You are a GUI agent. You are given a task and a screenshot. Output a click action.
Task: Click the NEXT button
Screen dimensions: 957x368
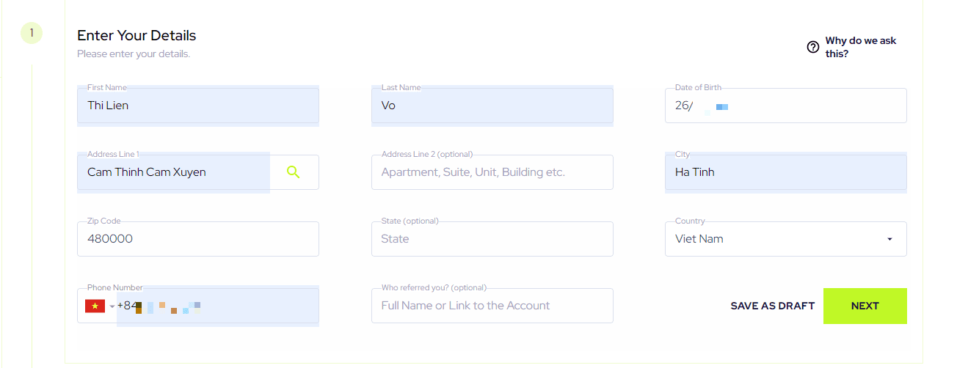click(865, 306)
